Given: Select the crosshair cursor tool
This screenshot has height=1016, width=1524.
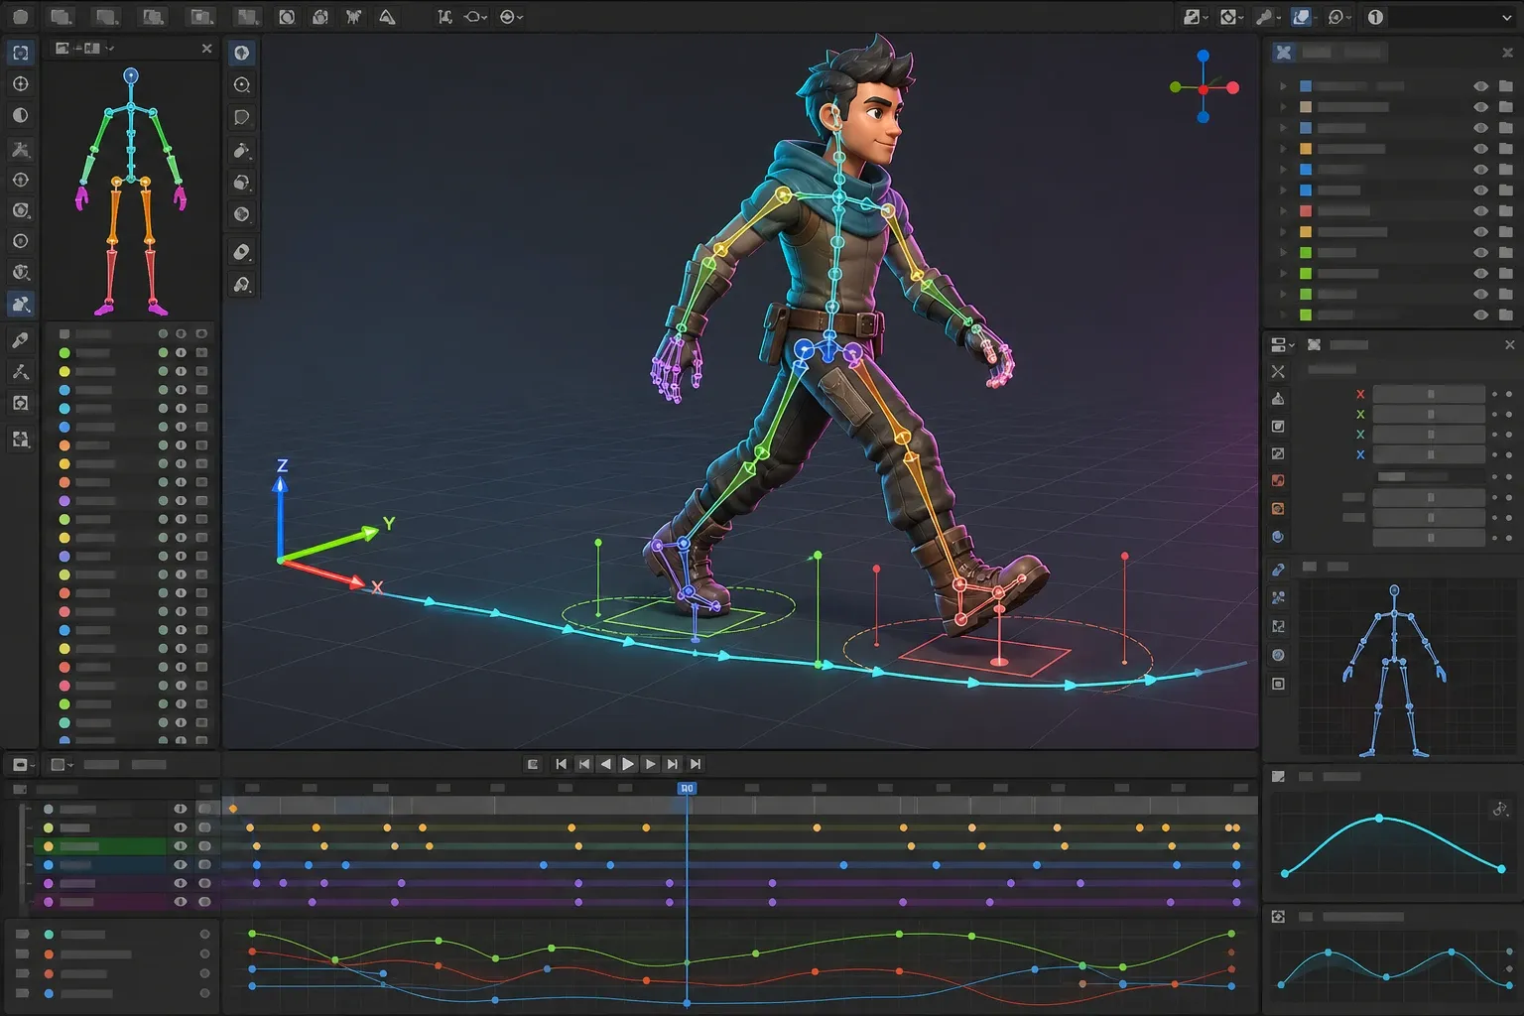Looking at the screenshot, I should click(x=20, y=84).
